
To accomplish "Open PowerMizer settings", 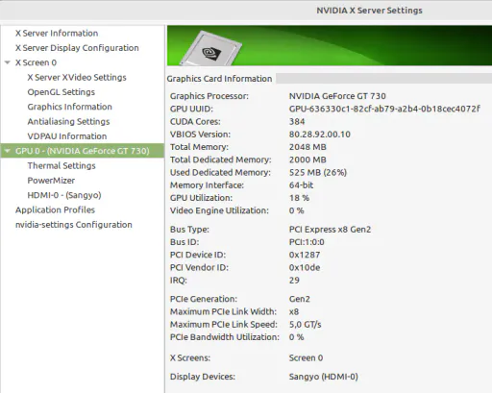I will point(51,181).
